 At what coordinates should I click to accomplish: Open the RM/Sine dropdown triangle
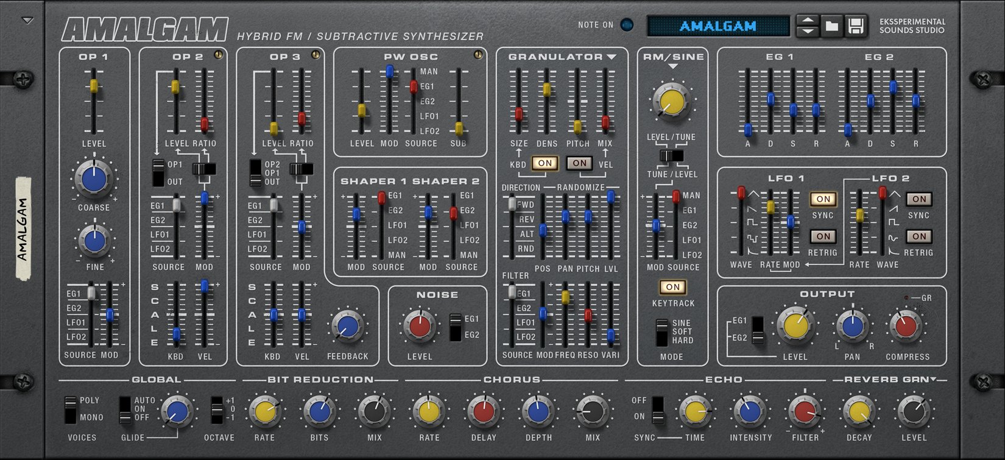click(x=672, y=66)
